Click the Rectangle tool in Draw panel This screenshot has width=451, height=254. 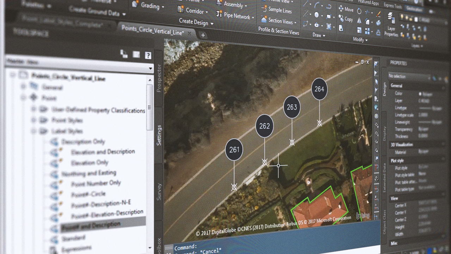(329, 16)
